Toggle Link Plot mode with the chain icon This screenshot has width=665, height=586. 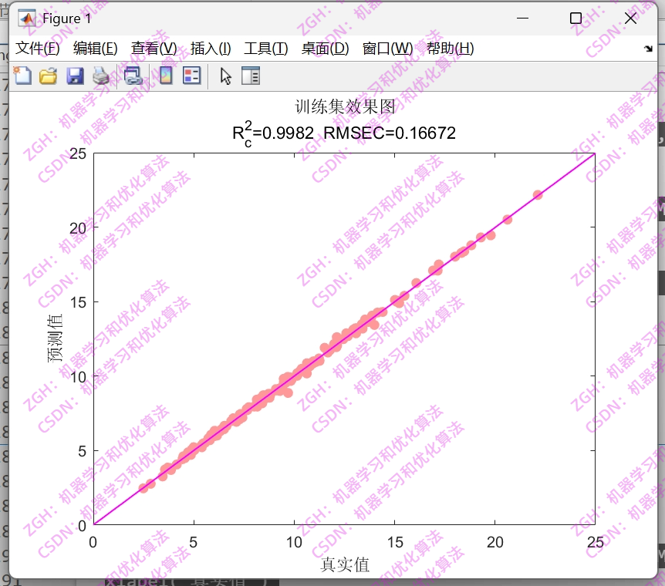click(133, 75)
